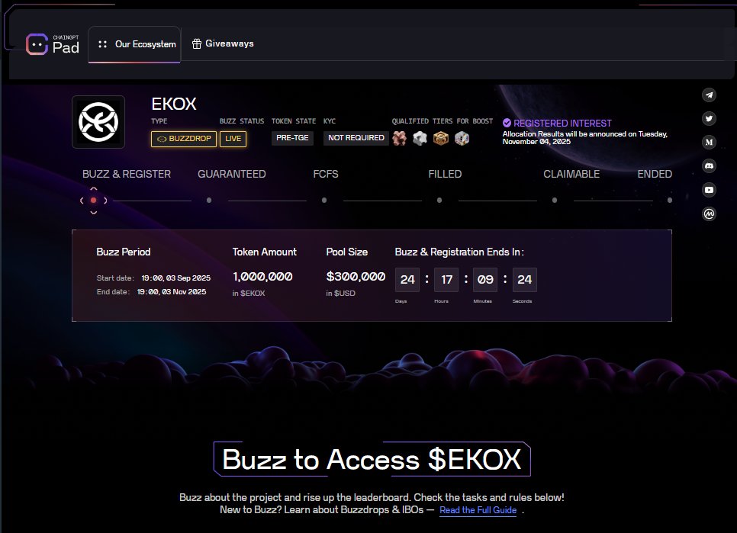Open the Giveaways menu item
The width and height of the screenshot is (737, 533).
point(223,43)
